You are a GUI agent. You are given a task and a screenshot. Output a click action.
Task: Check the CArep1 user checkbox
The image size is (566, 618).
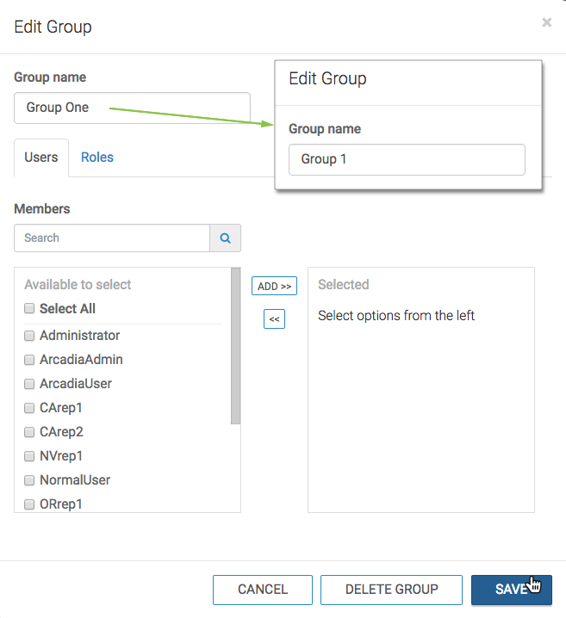pyautogui.click(x=29, y=408)
